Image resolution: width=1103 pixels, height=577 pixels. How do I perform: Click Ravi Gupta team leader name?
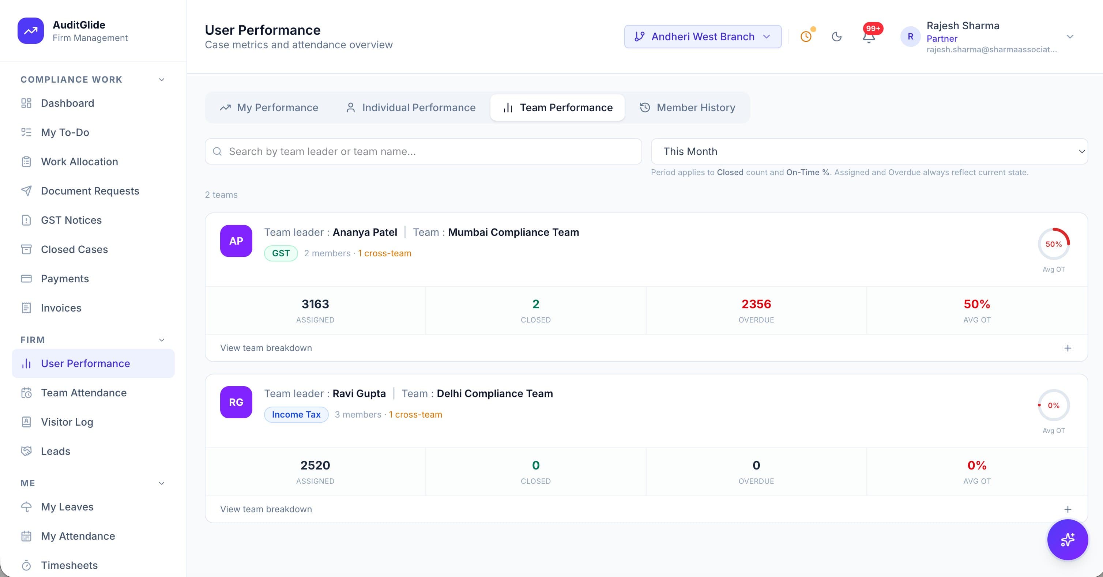point(359,394)
